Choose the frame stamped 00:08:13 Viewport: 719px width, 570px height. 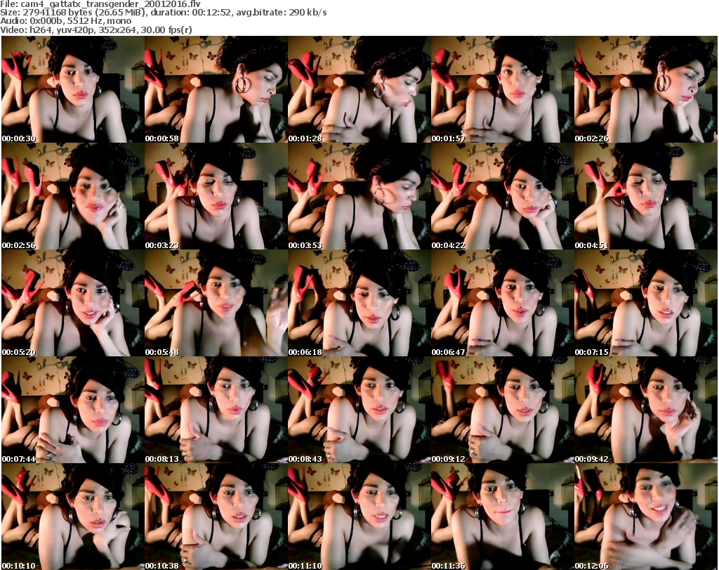coord(216,410)
